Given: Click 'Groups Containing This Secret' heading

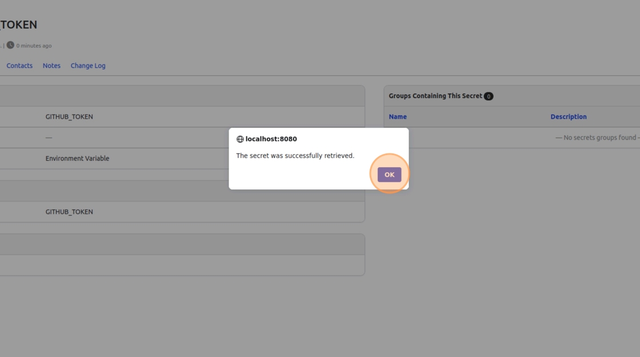Looking at the screenshot, I should (x=435, y=96).
